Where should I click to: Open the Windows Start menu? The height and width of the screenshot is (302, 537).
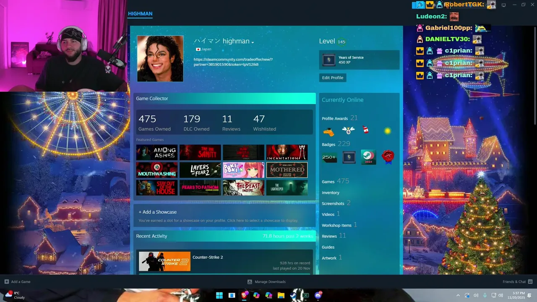point(219,295)
